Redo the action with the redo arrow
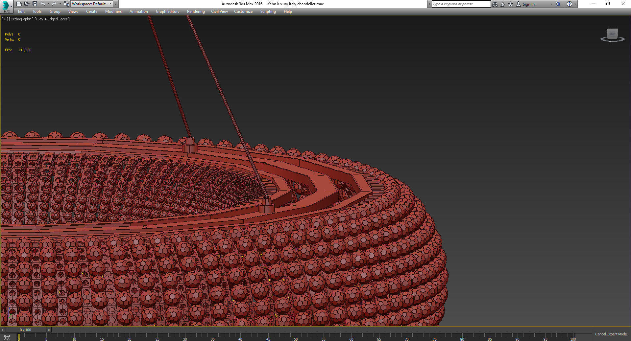The height and width of the screenshot is (341, 631). (54, 4)
